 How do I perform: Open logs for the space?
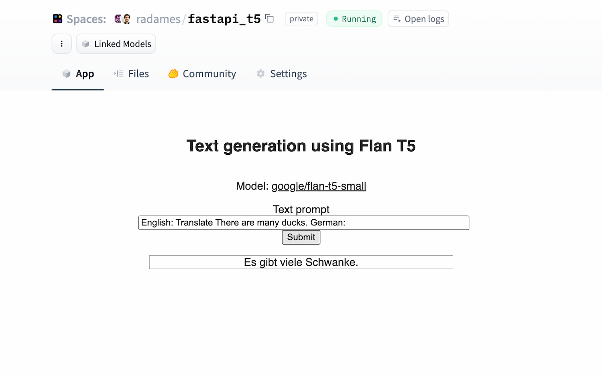click(x=418, y=19)
